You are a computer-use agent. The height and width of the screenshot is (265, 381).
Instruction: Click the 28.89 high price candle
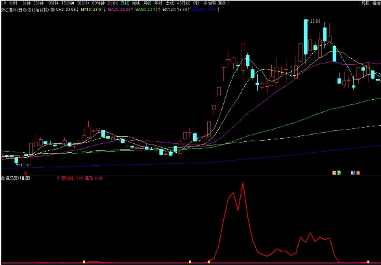(x=306, y=37)
